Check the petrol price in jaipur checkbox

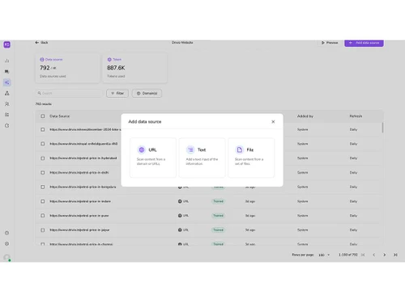tap(43, 230)
